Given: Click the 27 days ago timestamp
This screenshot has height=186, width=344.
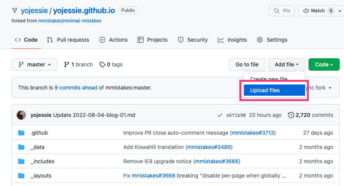Looking at the screenshot, I should [x=318, y=133].
